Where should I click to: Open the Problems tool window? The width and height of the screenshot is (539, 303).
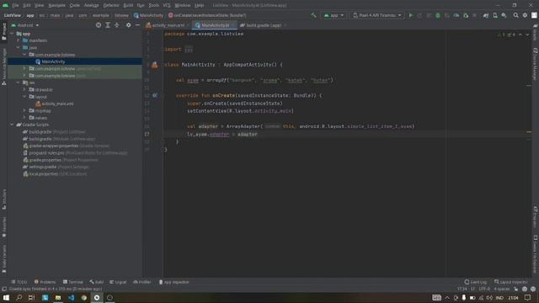tap(45, 282)
